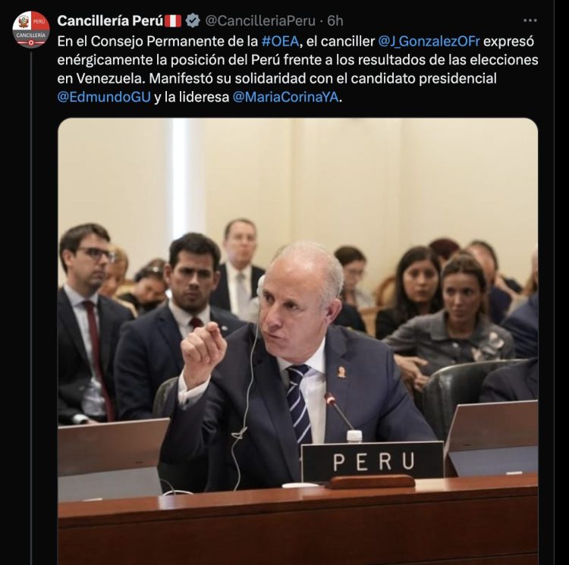Click the speaker's striped tie

(298, 403)
